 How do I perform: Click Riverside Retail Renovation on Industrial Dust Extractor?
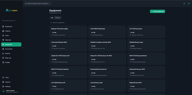[x=99, y=75]
